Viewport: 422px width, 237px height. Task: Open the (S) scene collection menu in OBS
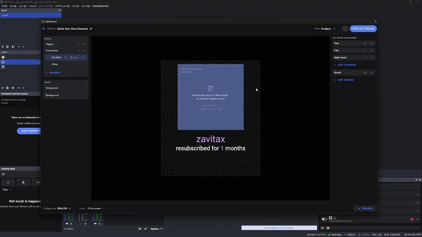(x=62, y=6)
